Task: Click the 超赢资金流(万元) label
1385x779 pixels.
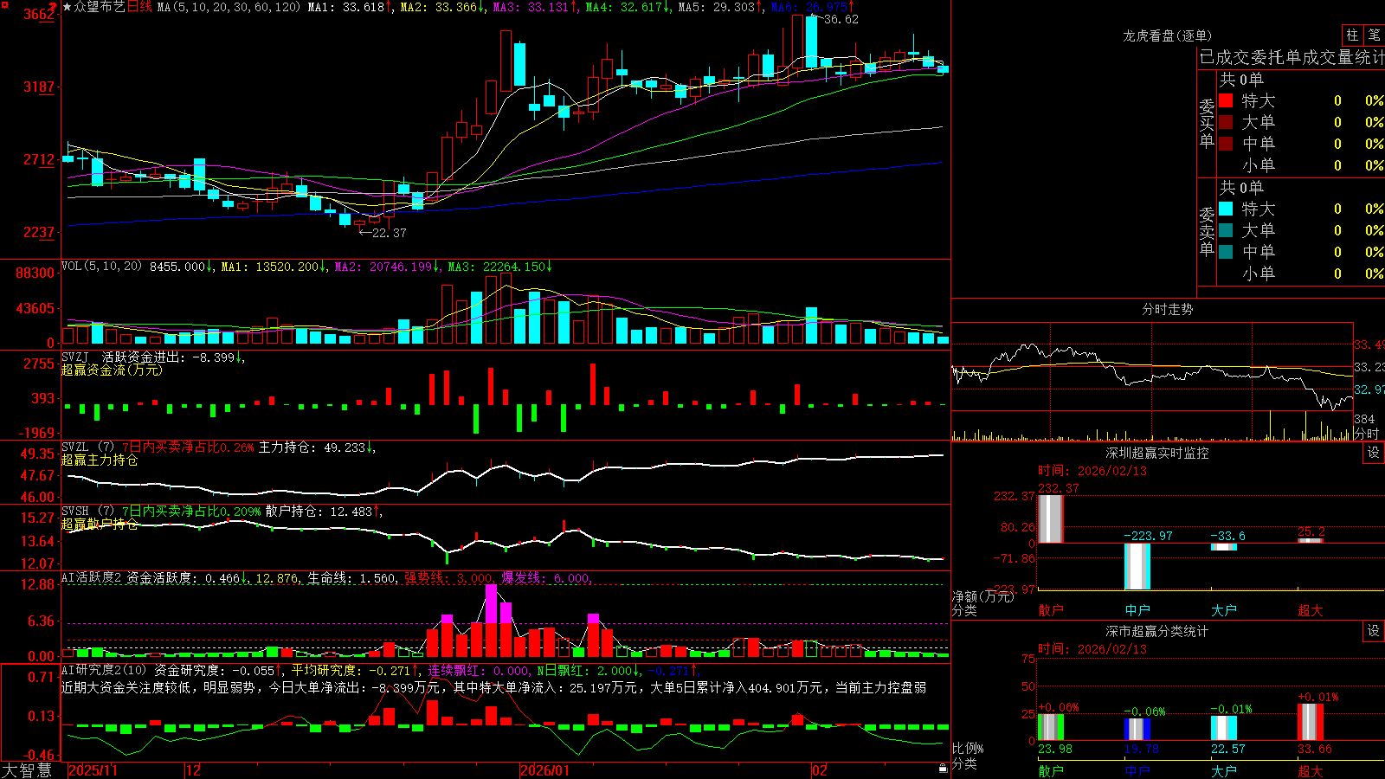Action: pyautogui.click(x=112, y=370)
